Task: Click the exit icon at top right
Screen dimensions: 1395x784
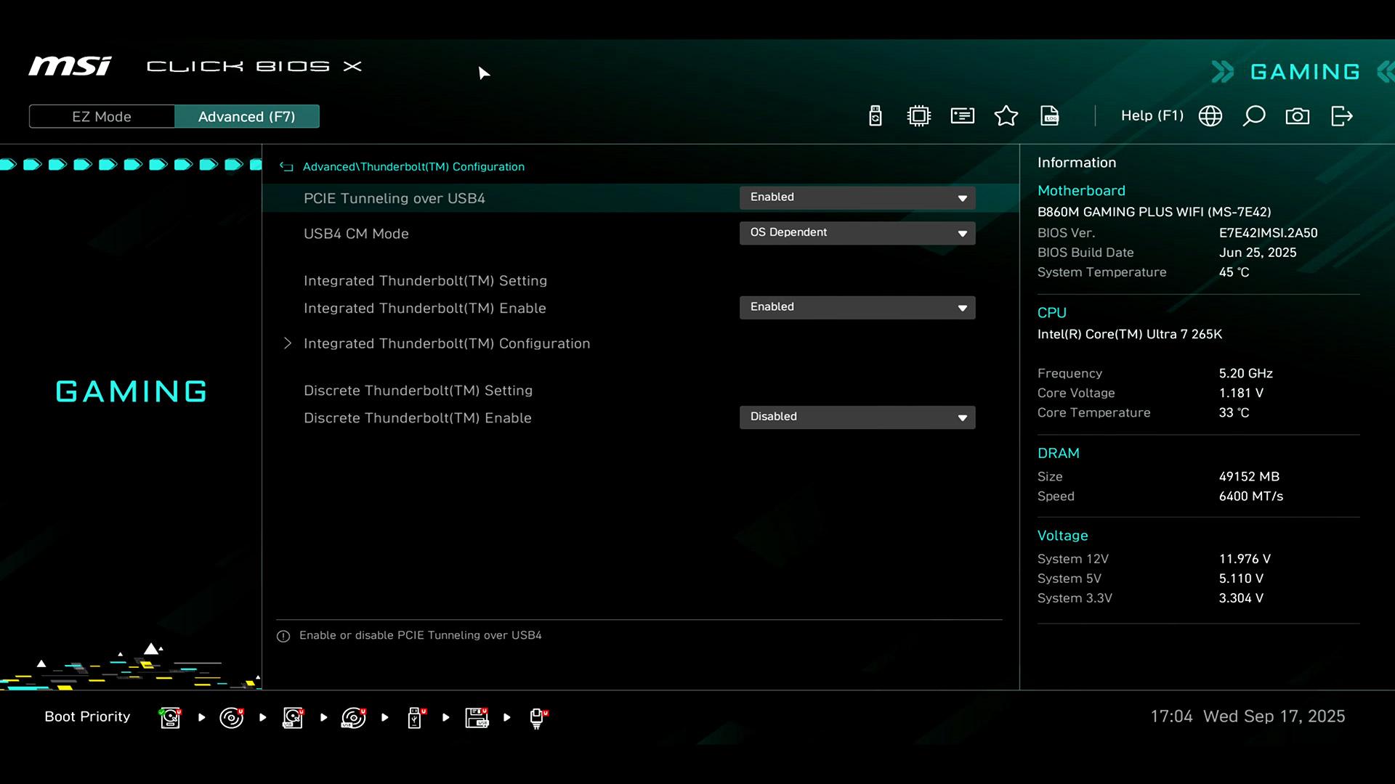Action: [1341, 116]
